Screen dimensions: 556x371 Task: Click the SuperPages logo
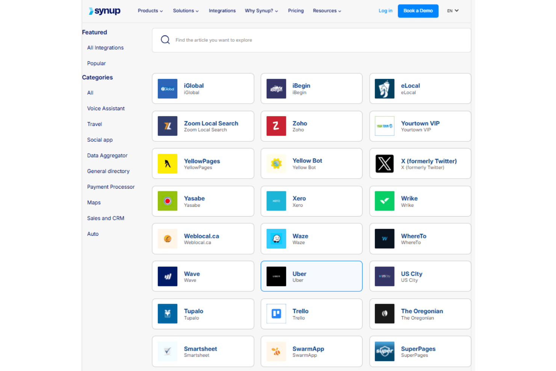(x=385, y=351)
